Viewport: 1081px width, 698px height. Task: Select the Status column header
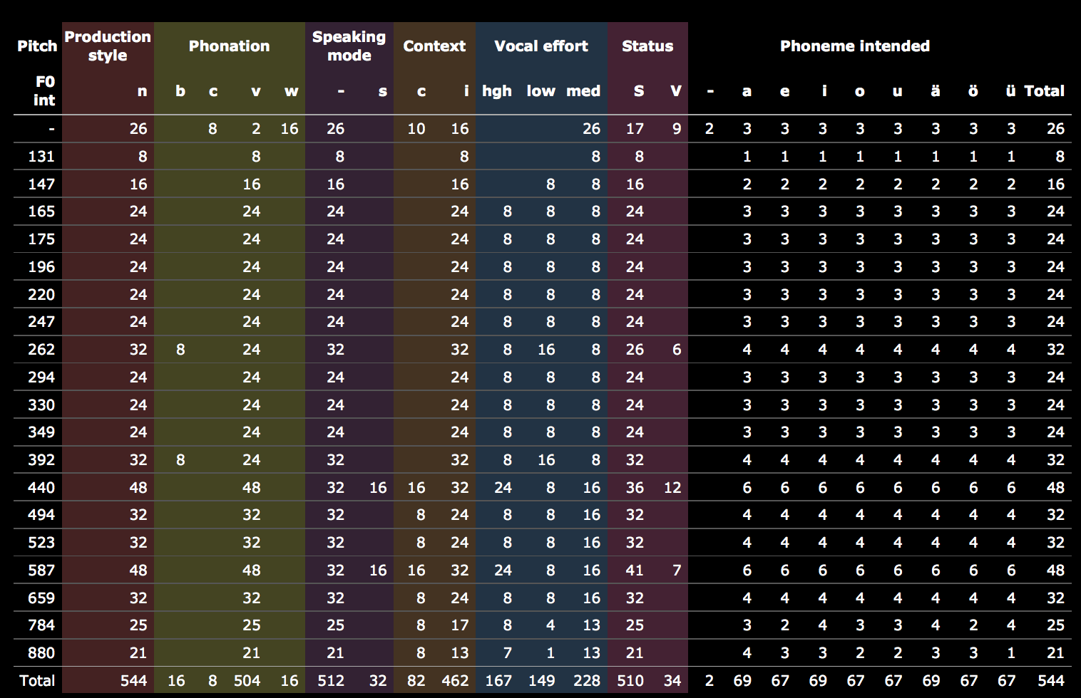point(647,46)
